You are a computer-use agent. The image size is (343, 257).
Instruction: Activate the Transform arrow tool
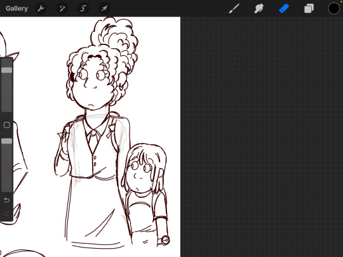click(x=104, y=8)
